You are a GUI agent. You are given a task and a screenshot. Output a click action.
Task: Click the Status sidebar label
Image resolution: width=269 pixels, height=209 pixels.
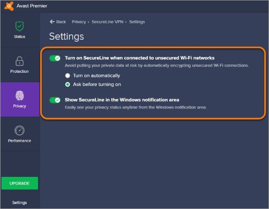19,37
